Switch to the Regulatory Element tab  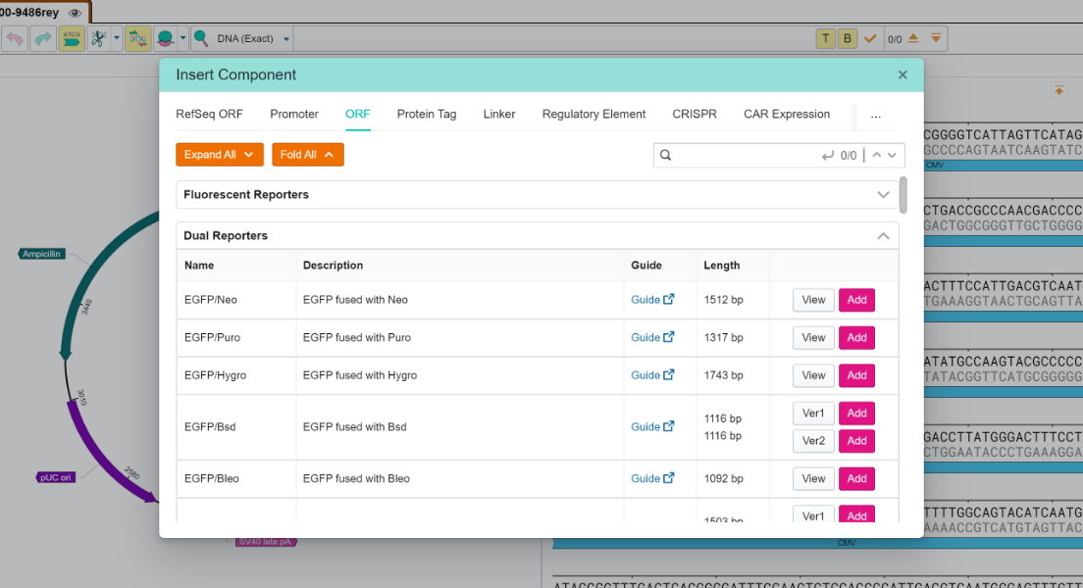point(594,114)
